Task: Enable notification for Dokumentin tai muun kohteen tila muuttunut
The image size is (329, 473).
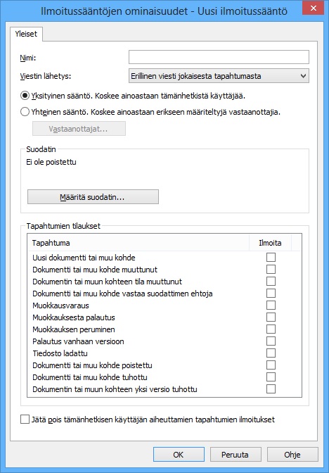Action: 271,281
